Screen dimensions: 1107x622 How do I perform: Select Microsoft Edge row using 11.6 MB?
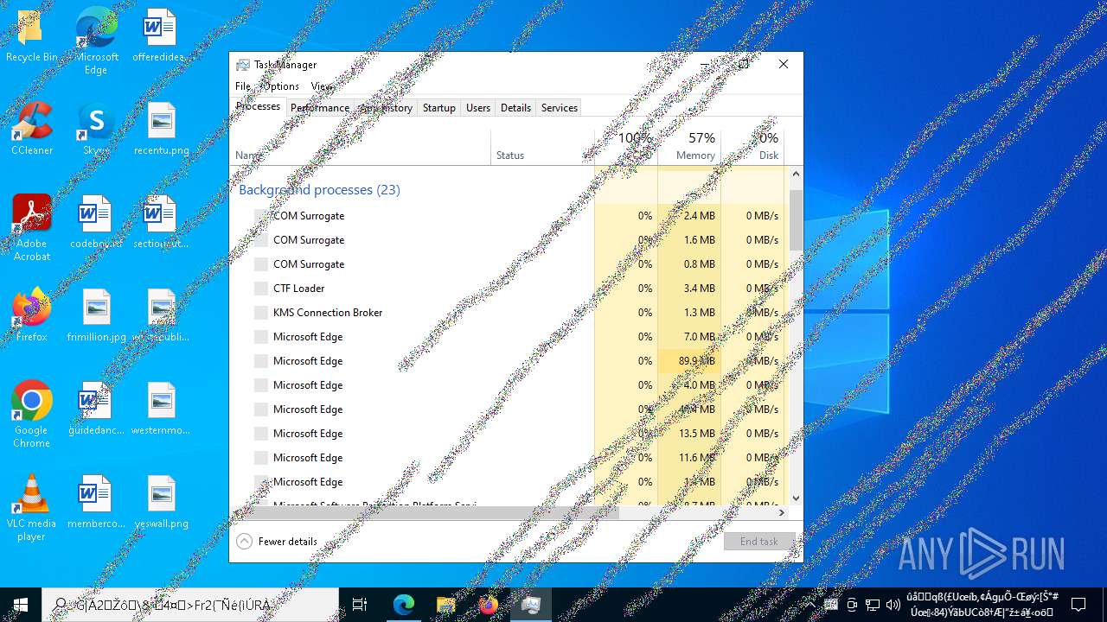pyautogui.click(x=507, y=458)
